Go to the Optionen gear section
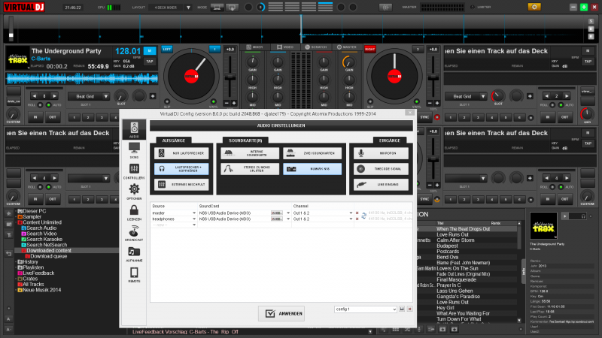The width and height of the screenshot is (602, 338). tap(134, 192)
